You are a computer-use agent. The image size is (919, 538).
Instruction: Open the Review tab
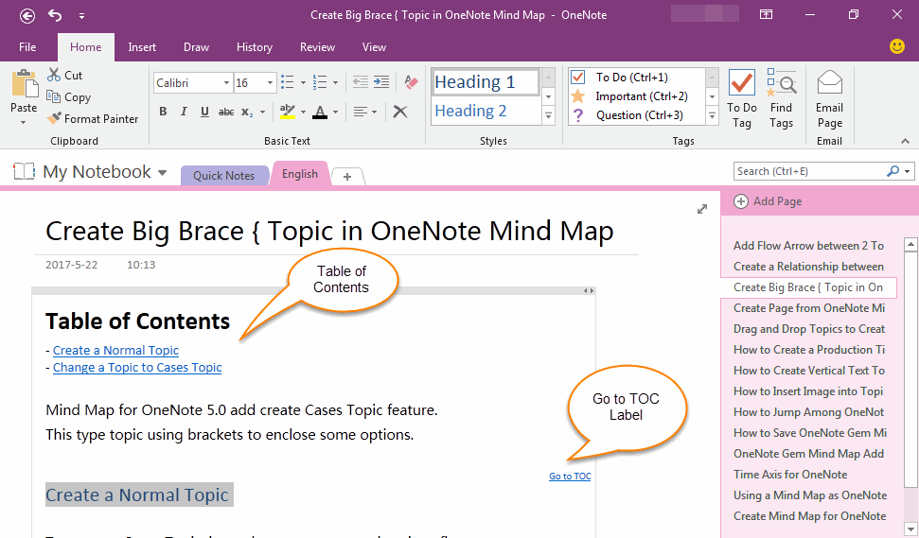[x=317, y=47]
